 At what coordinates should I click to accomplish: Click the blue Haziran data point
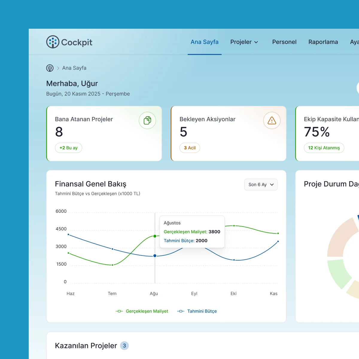point(69,235)
